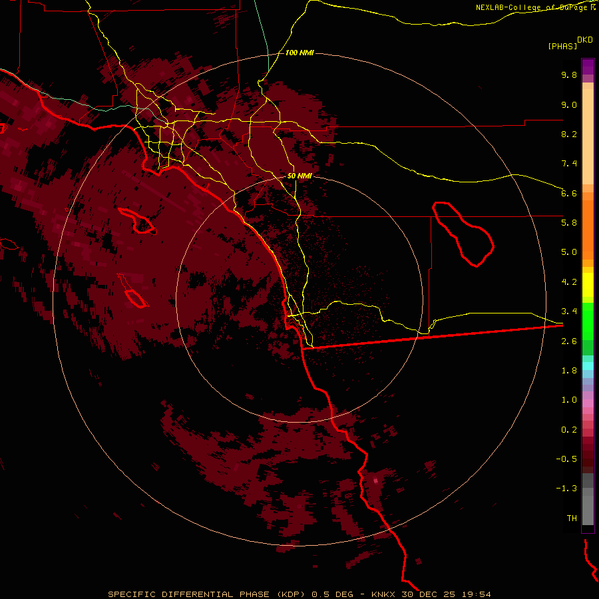This screenshot has height=599, width=599.
Task: Click the 5.0 value on color scale
Action: point(569,252)
